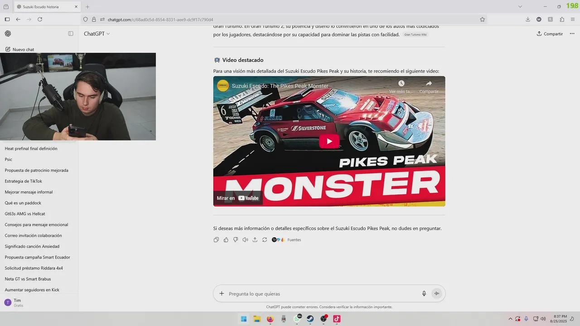580x326 pixels.
Task: Start voice mode with waveform button
Action: 437,293
